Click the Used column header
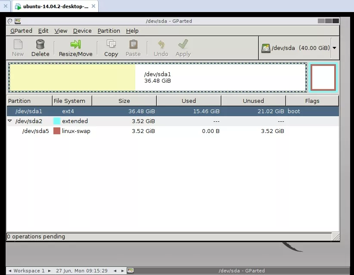 point(189,101)
